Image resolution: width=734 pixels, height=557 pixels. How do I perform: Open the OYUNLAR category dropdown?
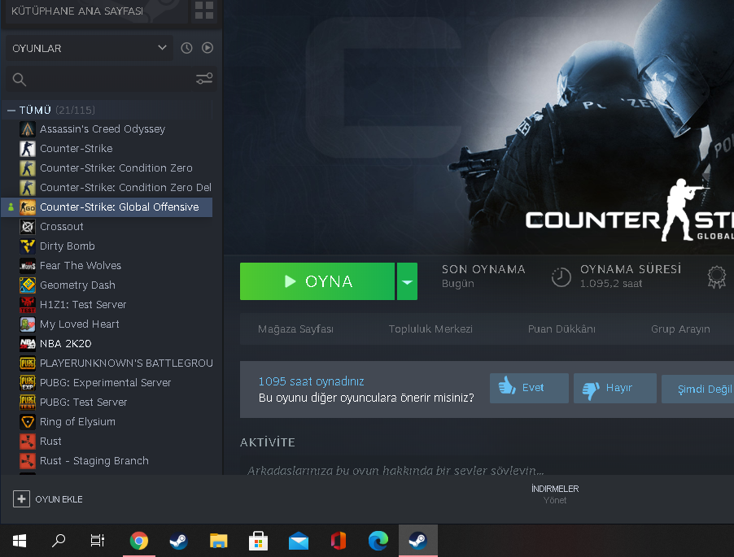[90, 48]
